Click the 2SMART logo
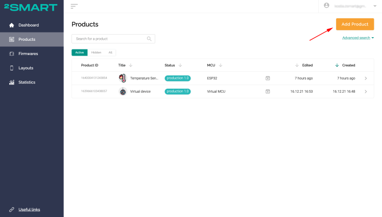The height and width of the screenshot is (217, 382). pos(31,7)
